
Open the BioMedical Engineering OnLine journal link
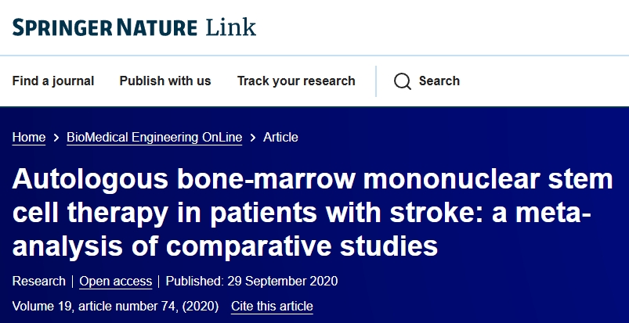point(154,138)
